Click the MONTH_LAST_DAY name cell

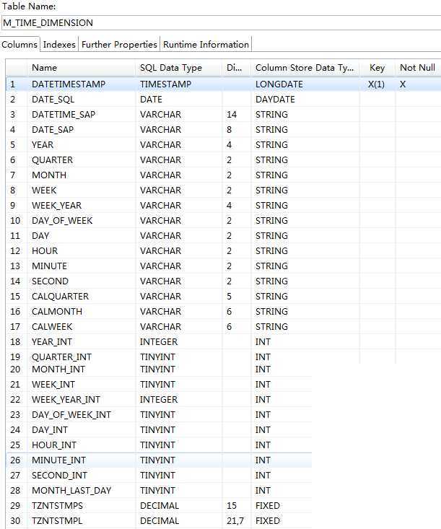[71, 491]
